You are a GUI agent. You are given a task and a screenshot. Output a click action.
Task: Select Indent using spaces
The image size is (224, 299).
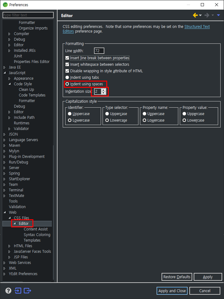click(x=67, y=84)
